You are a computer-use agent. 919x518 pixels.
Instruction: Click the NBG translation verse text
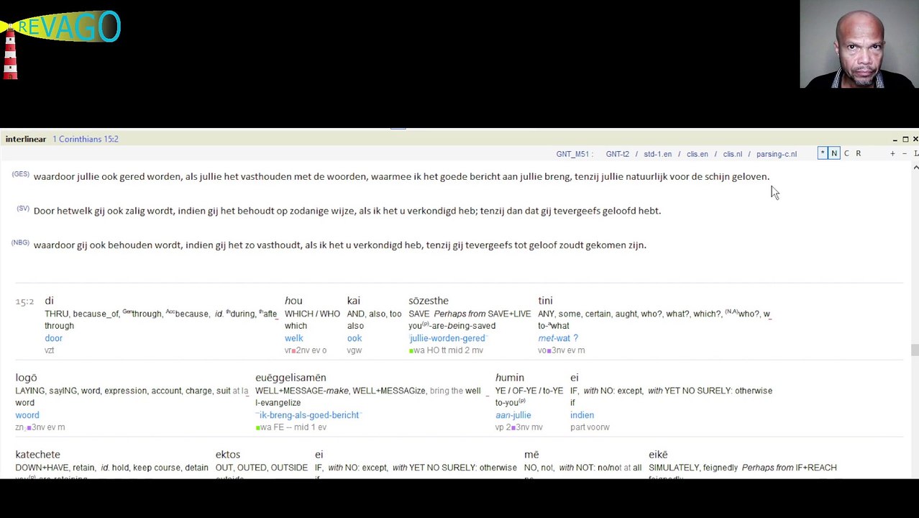point(339,245)
